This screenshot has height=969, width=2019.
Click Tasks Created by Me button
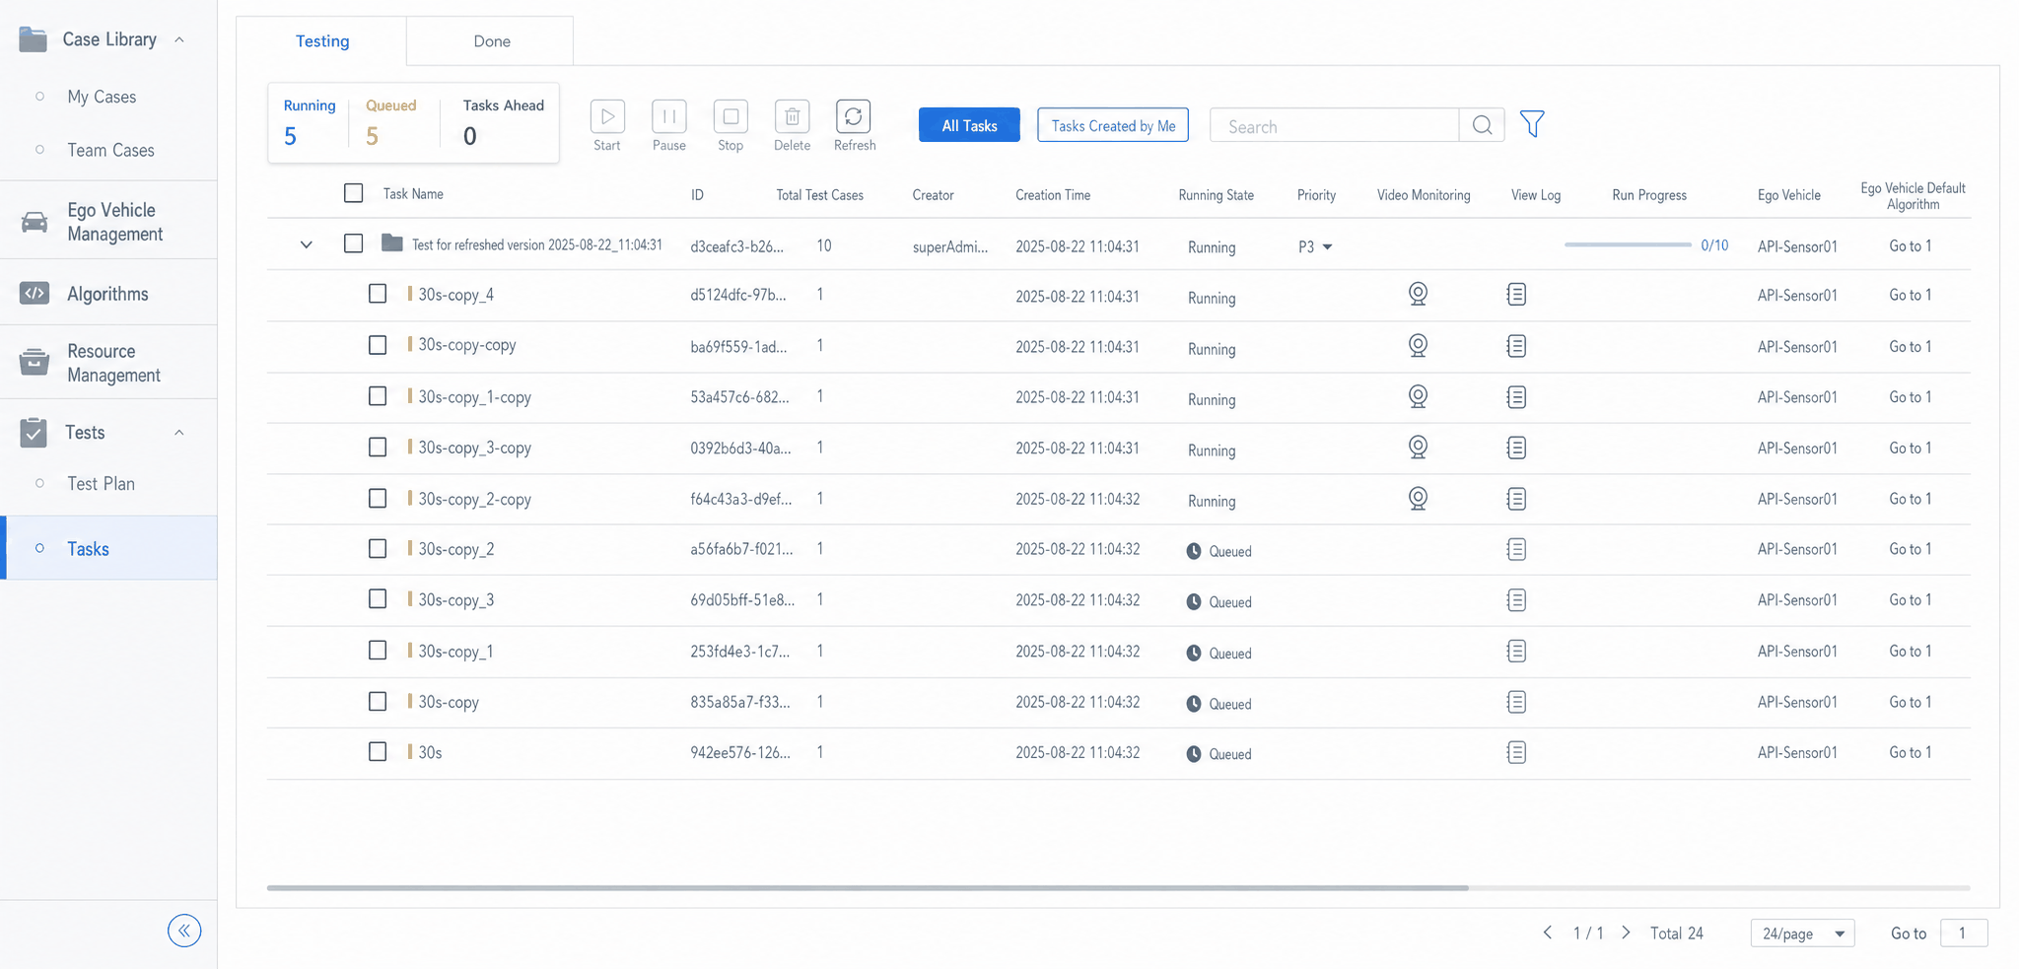pos(1113,125)
